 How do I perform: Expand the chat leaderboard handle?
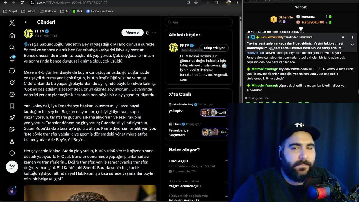click(301, 29)
